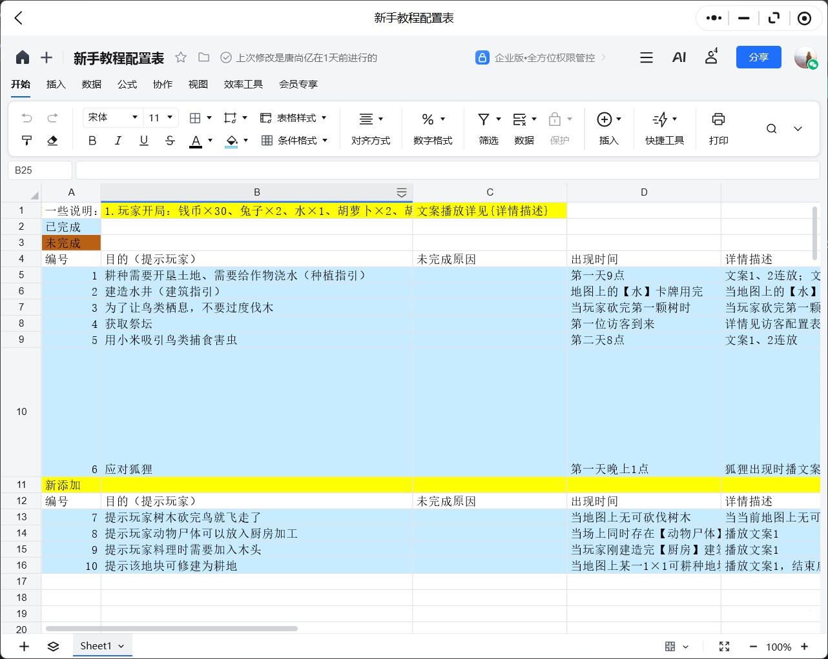Screen dimensions: 828x659
Task: Click the B25 cell name box
Action: coord(40,170)
